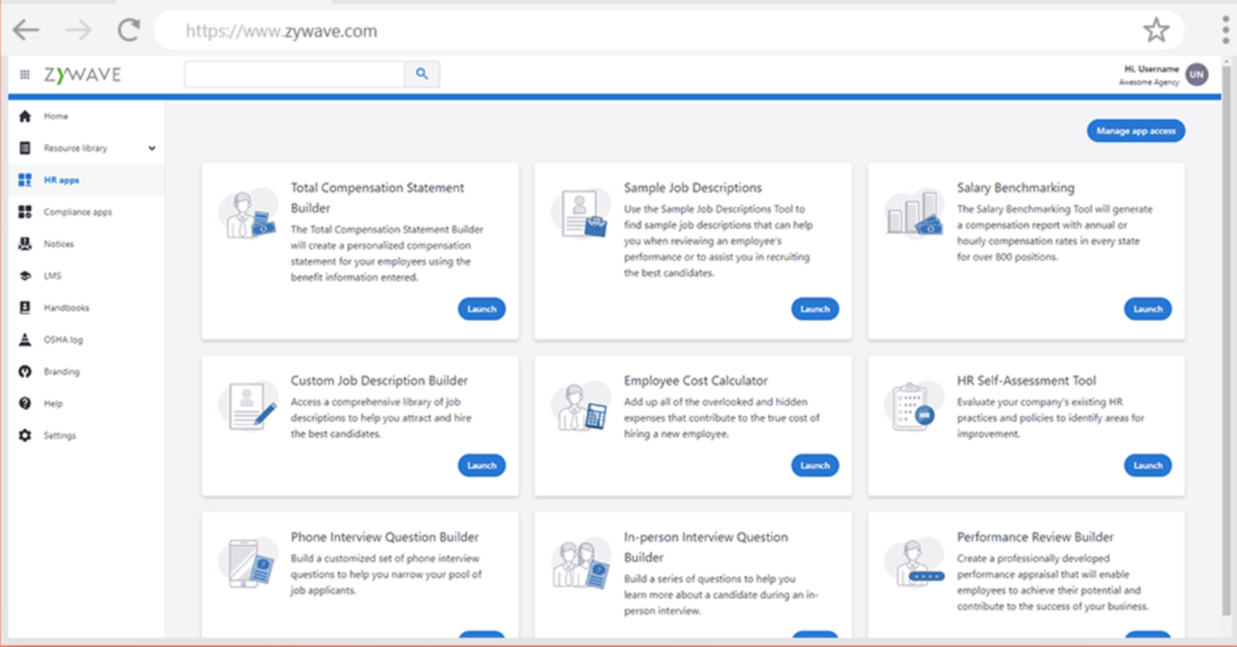The image size is (1237, 647).
Task: Toggle the bookmark star for this page
Action: tap(1156, 29)
